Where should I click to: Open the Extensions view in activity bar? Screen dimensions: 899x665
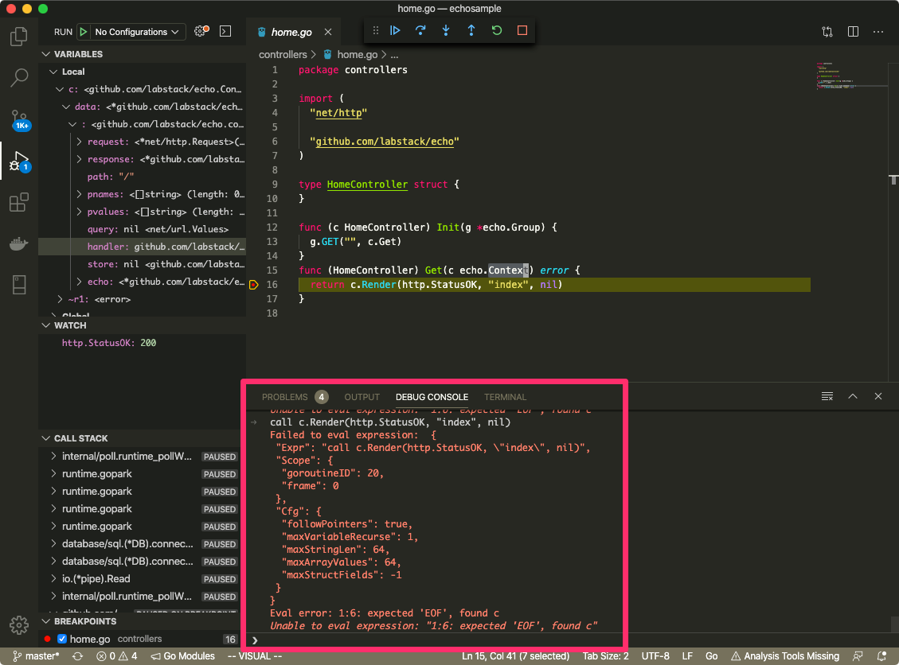pyautogui.click(x=19, y=203)
